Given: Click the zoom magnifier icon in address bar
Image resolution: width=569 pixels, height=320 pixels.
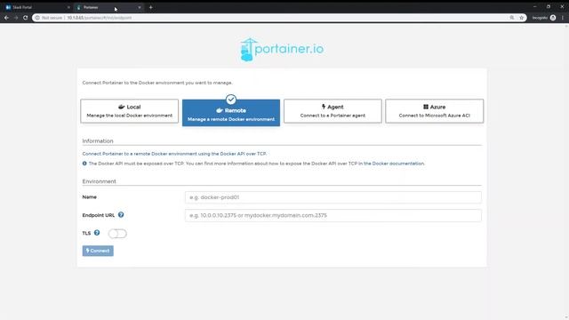Looking at the screenshot, I should pyautogui.click(x=512, y=18).
